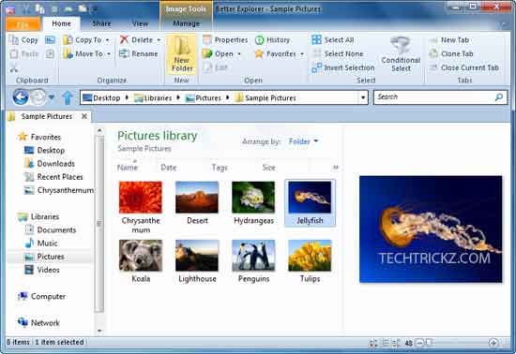Screen dimensions: 516x354
Task: Sort by the Date column header
Action: pos(169,167)
